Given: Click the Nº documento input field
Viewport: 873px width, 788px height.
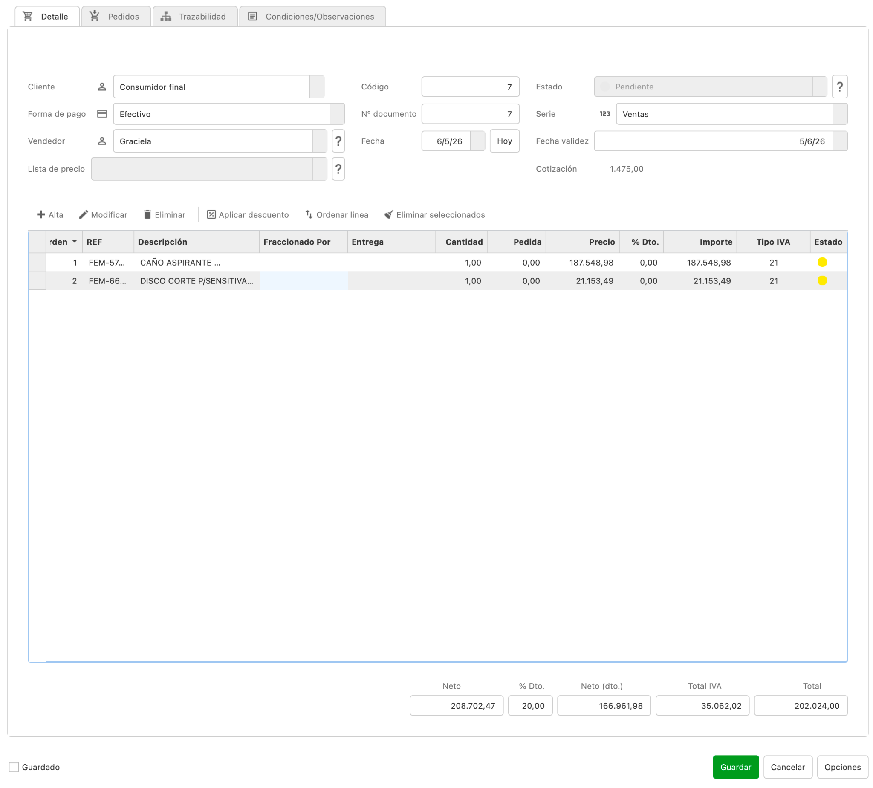Looking at the screenshot, I should point(470,114).
